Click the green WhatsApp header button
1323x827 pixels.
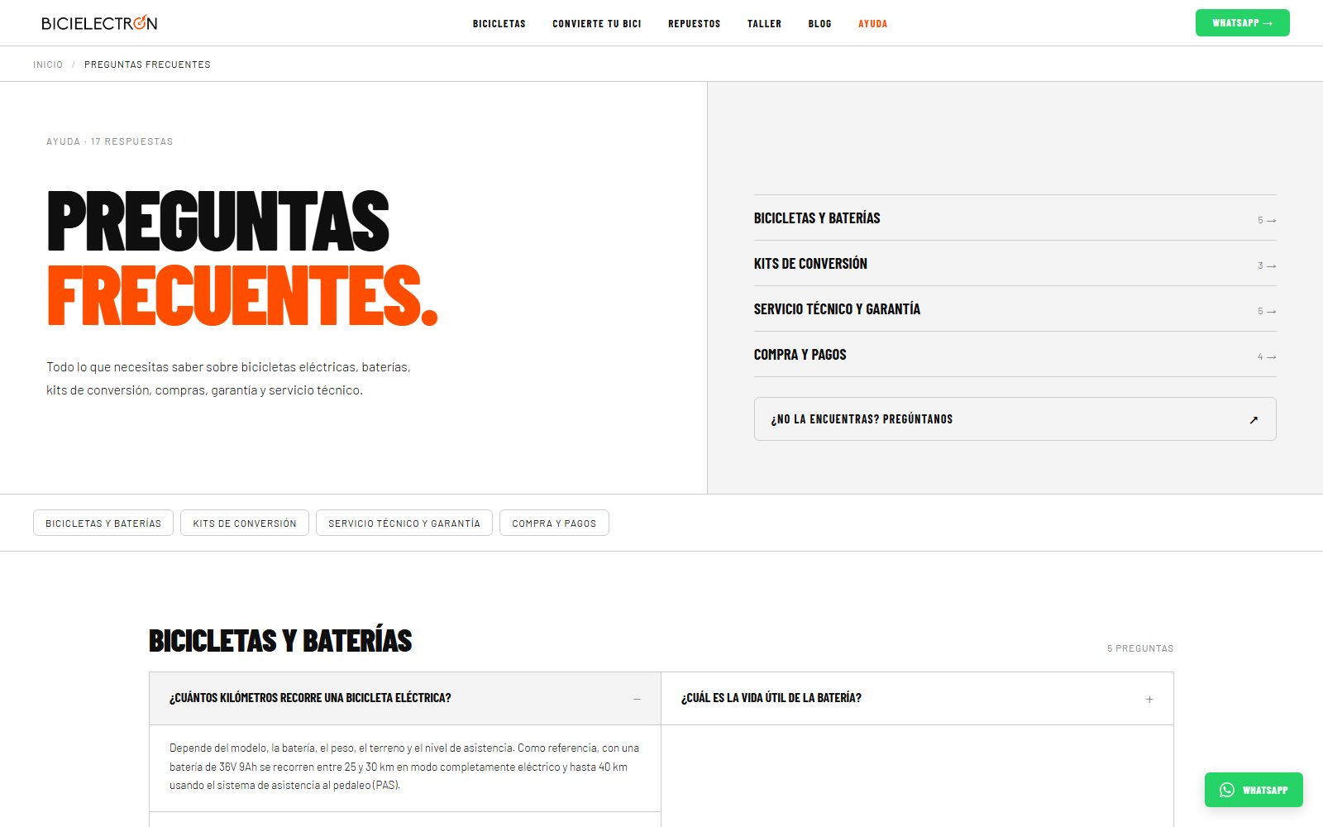[x=1242, y=23]
